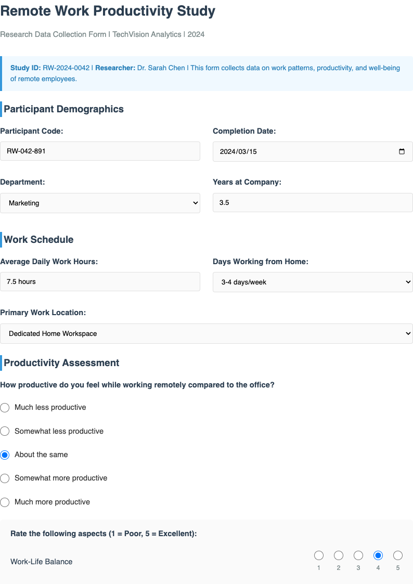Click the Work Schedule section header
This screenshot has width=413, height=584.
click(x=38, y=239)
